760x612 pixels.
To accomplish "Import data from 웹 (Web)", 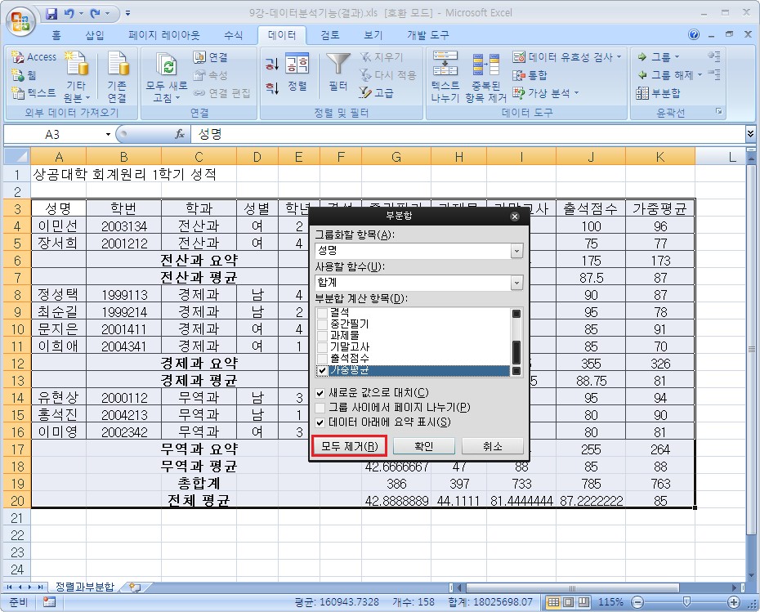I will [x=25, y=75].
